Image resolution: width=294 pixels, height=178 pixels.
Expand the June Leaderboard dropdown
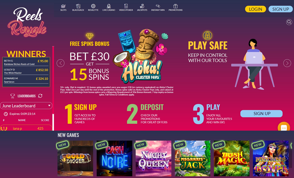click(x=26, y=106)
